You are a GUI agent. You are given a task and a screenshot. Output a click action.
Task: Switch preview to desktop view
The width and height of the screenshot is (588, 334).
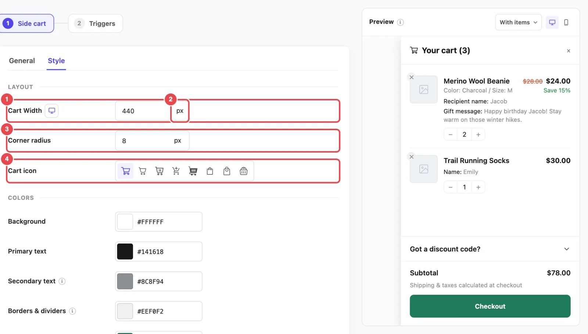pyautogui.click(x=552, y=22)
